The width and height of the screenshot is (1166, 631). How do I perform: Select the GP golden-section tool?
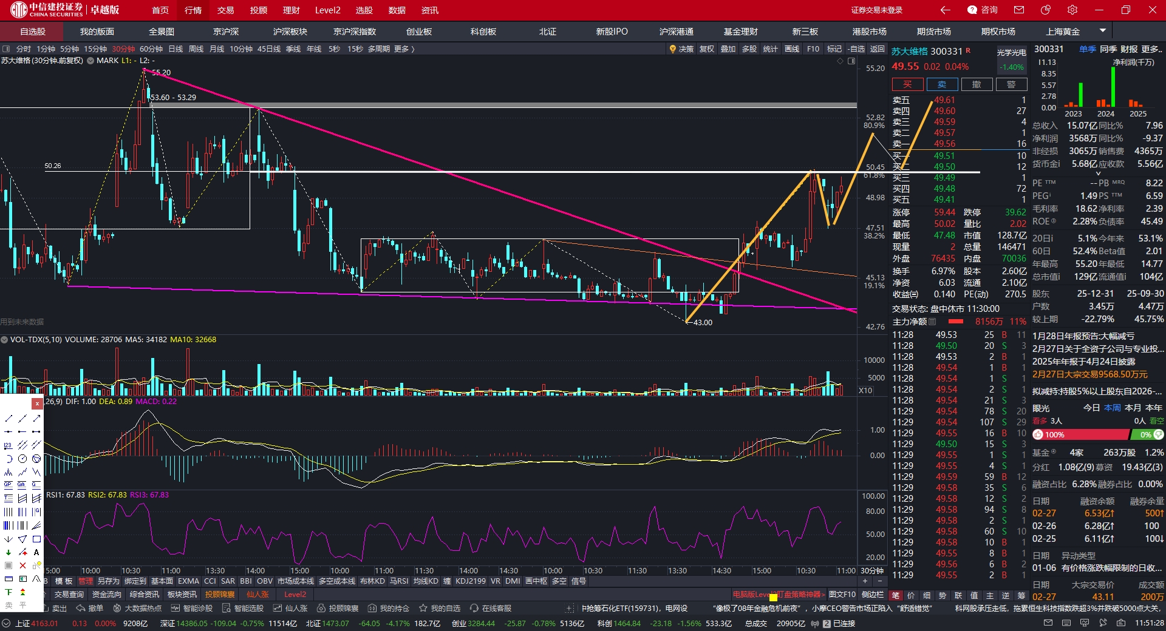pos(9,485)
